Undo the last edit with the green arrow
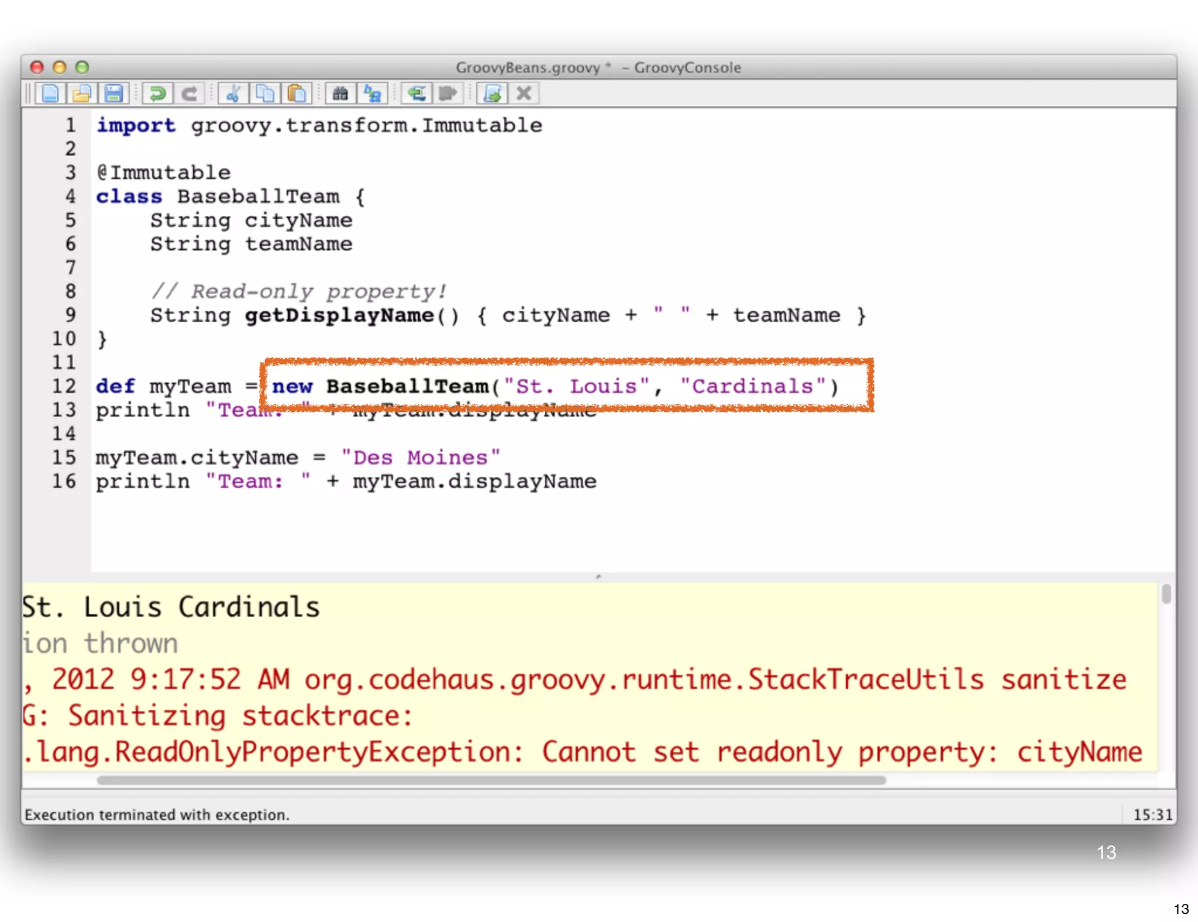Screen dimensions: 1198x922 click(157, 94)
